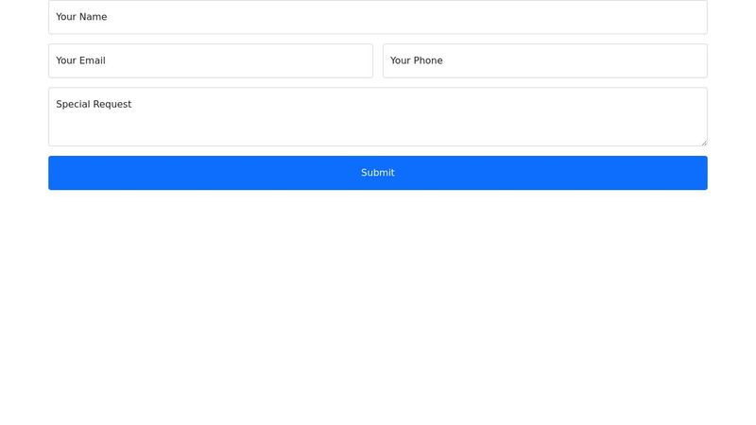Place cursor in the phone field

[544, 60]
